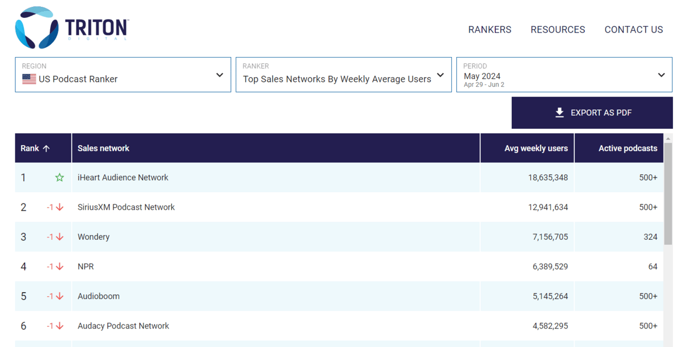Open the Period May 2024 dropdown

564,75
